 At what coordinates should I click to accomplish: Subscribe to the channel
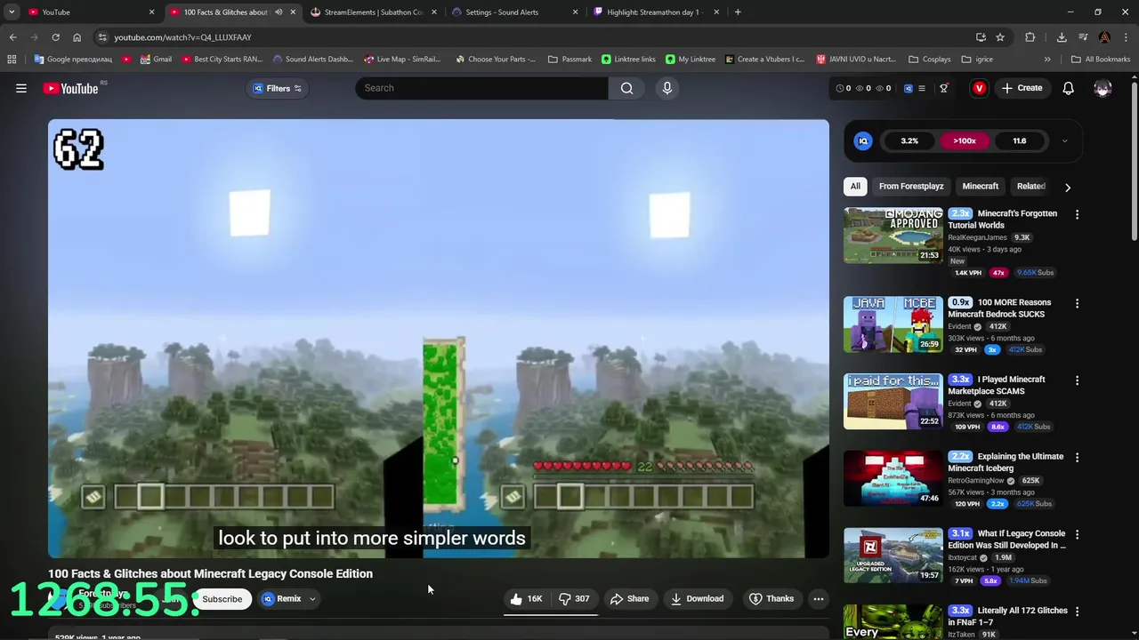click(222, 599)
